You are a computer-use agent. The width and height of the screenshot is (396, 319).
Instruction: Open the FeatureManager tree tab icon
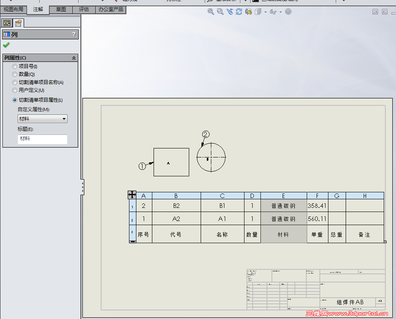coord(7,23)
